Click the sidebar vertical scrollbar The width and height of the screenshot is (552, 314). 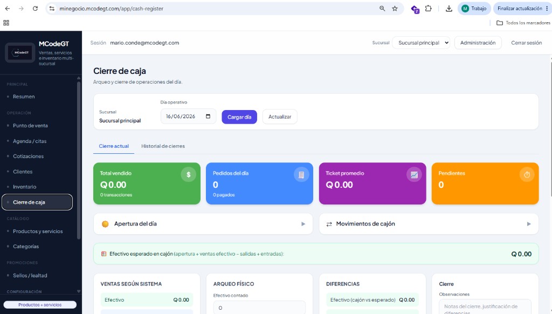pyautogui.click(x=79, y=160)
